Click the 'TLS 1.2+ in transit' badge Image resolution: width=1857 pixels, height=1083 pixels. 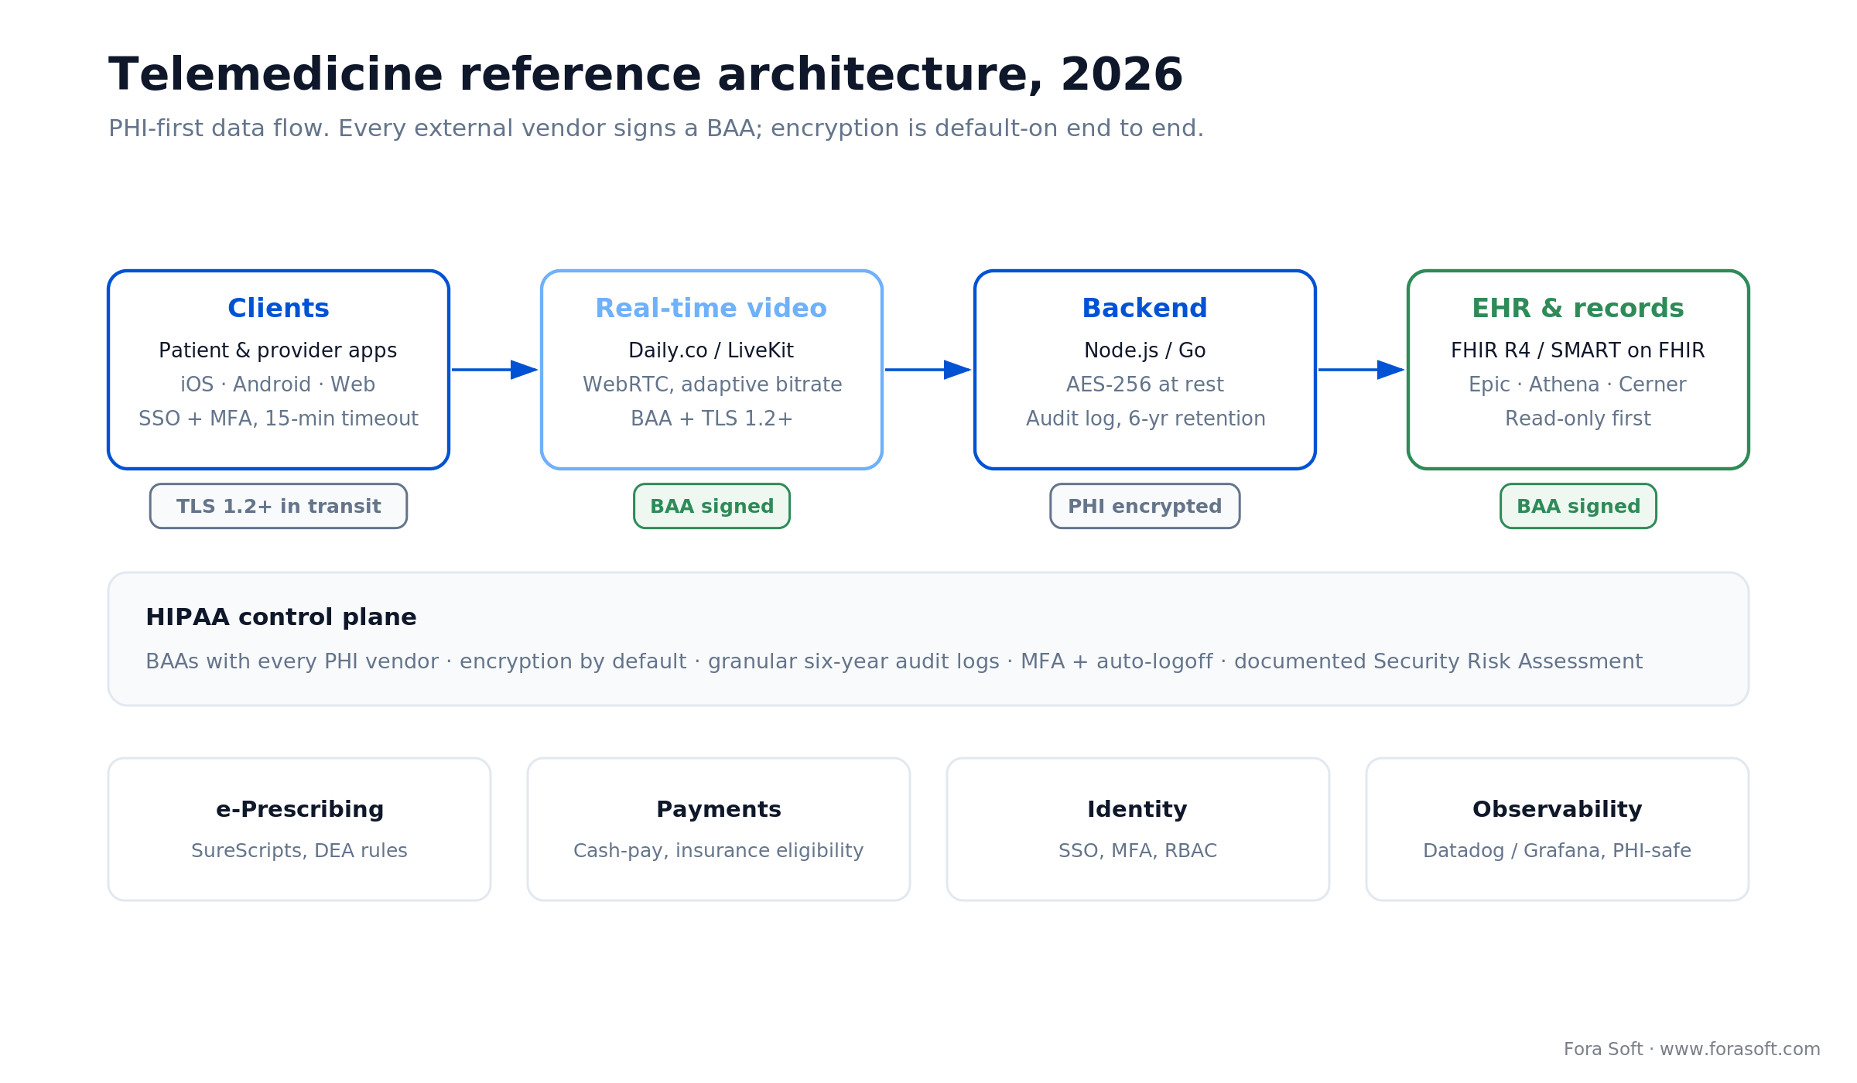click(279, 506)
